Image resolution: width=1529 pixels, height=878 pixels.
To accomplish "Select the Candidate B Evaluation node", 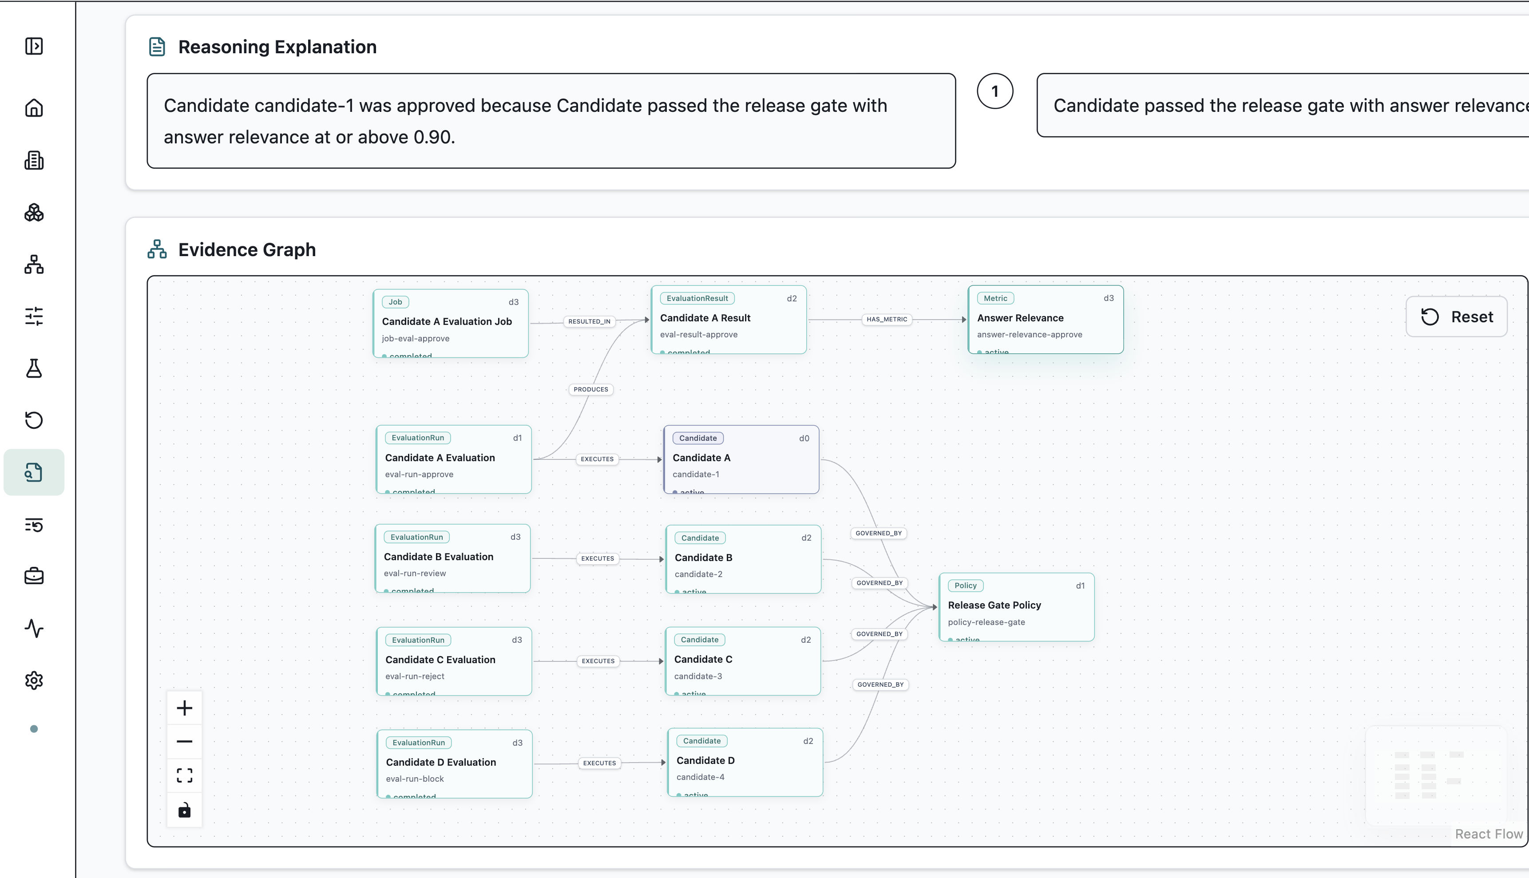I will [452, 558].
